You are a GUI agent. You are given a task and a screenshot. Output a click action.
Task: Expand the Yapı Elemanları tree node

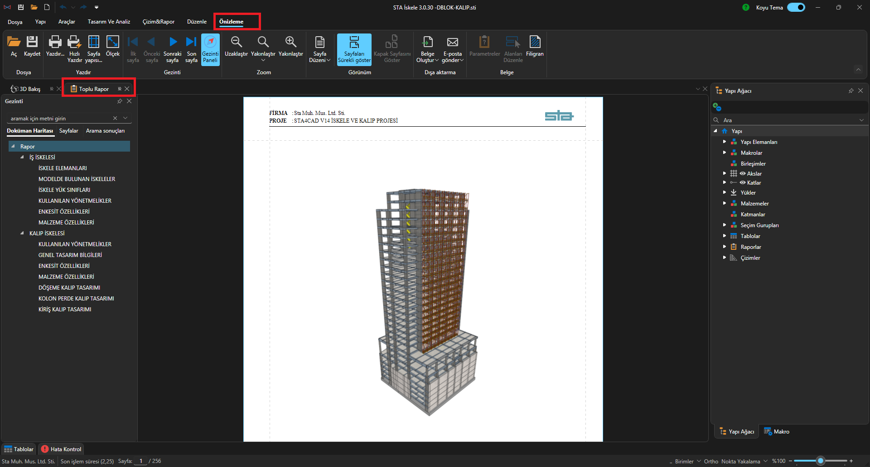tap(725, 142)
